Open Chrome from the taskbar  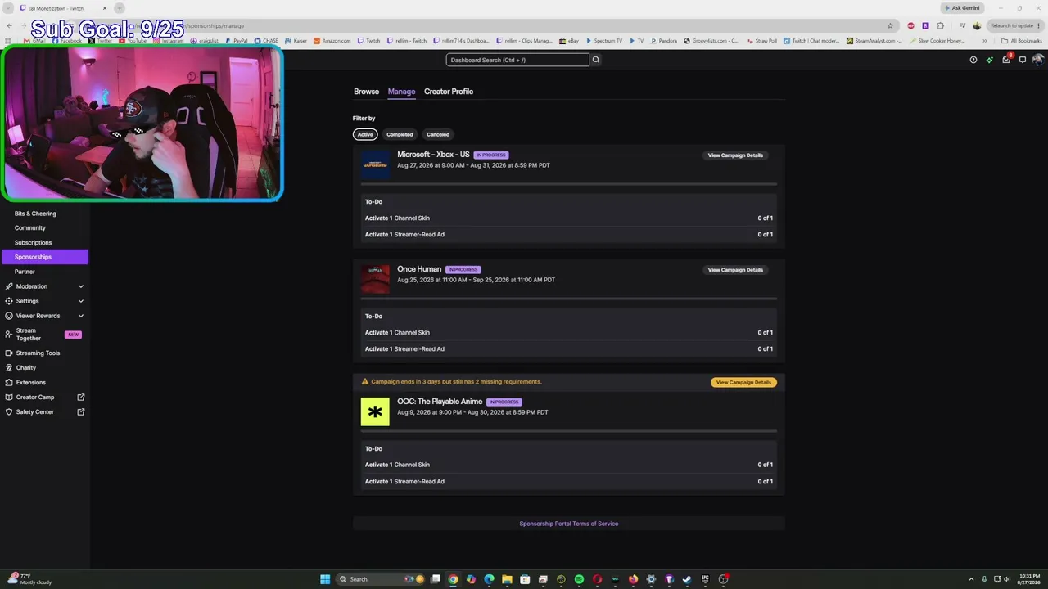pyautogui.click(x=453, y=579)
